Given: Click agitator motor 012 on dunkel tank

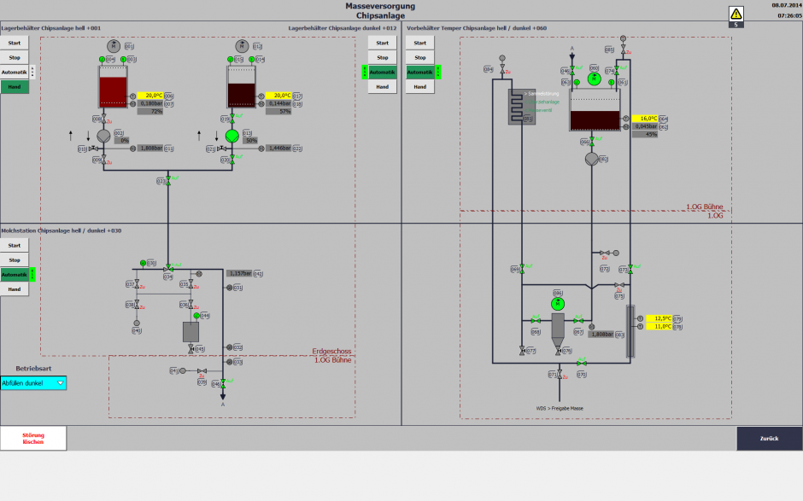Looking at the screenshot, I should [243, 46].
